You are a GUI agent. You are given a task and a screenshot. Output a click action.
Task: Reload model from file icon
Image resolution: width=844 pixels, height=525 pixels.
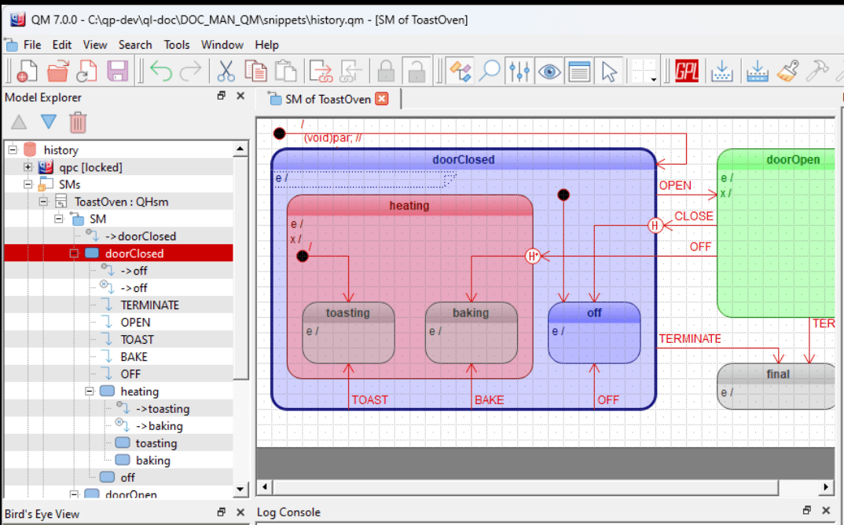(x=86, y=71)
